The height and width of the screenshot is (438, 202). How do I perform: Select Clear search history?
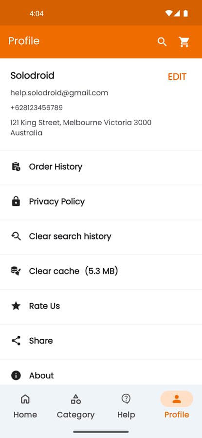101,237
